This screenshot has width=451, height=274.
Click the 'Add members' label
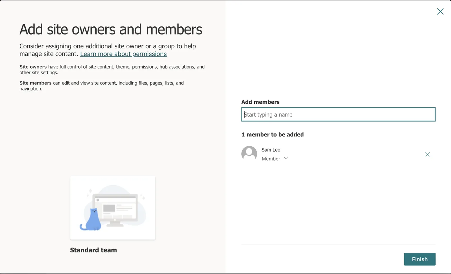point(260,102)
